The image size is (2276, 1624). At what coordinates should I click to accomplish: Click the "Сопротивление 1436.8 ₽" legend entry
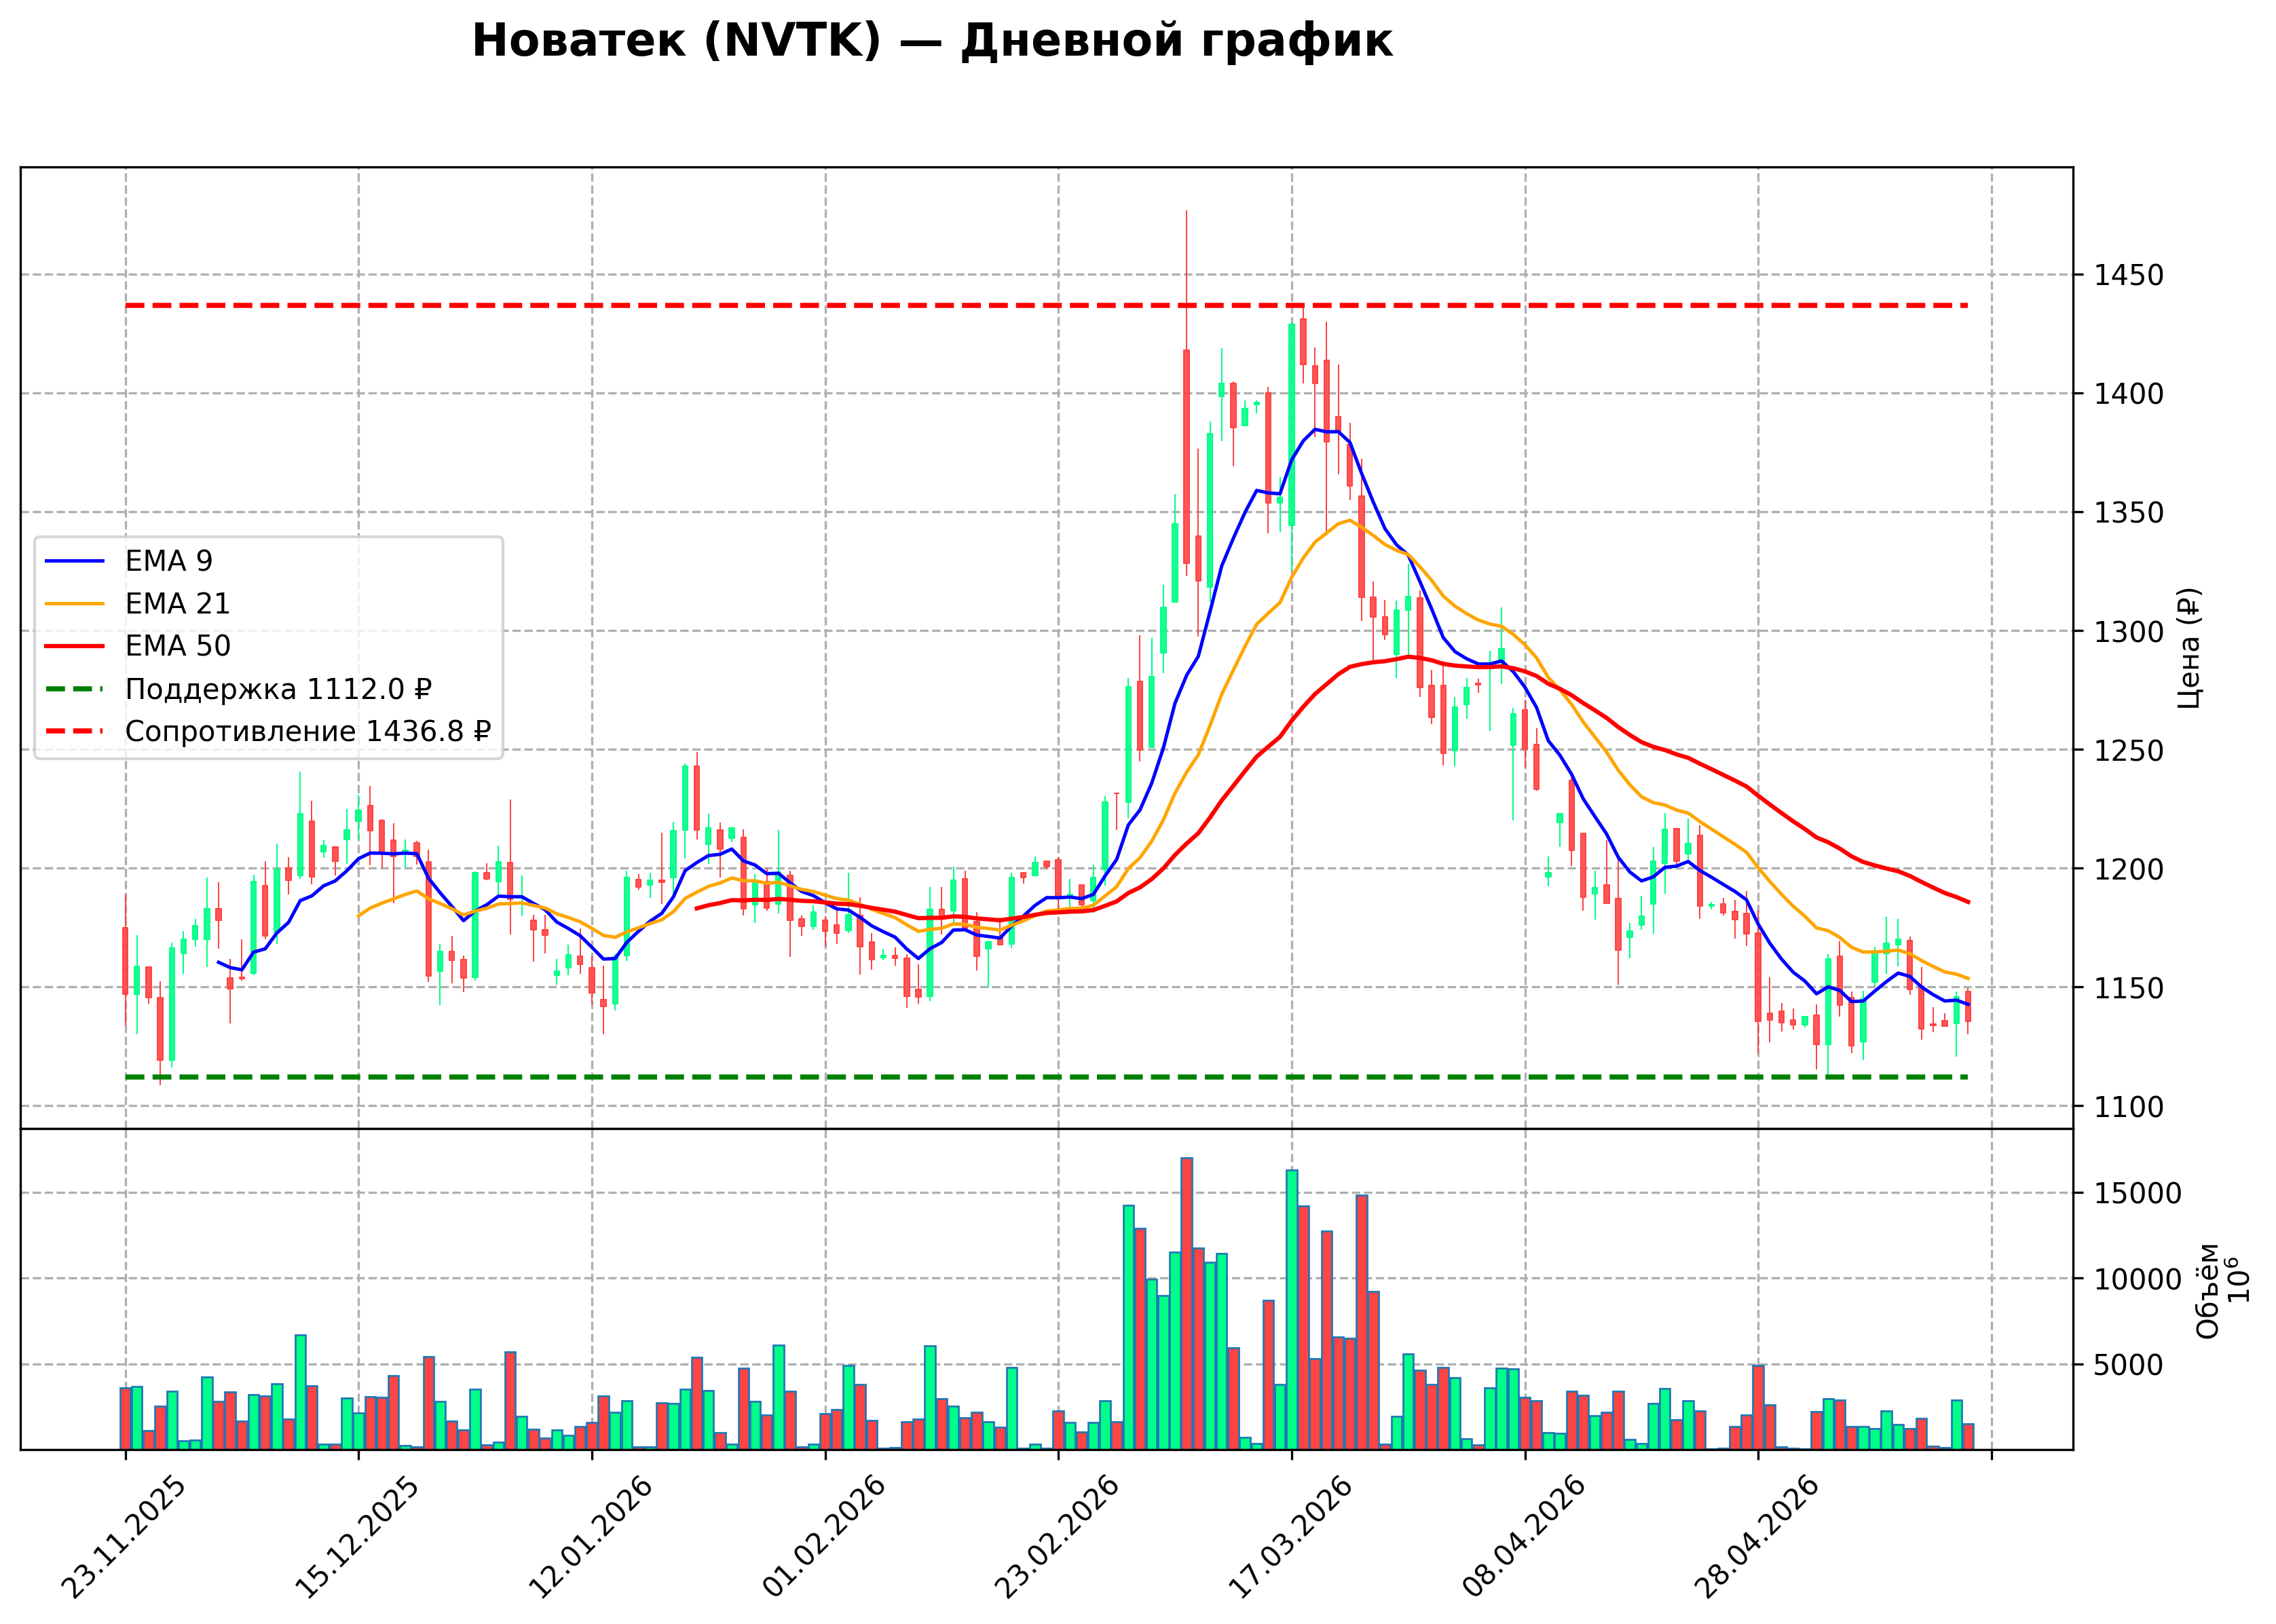point(308,732)
